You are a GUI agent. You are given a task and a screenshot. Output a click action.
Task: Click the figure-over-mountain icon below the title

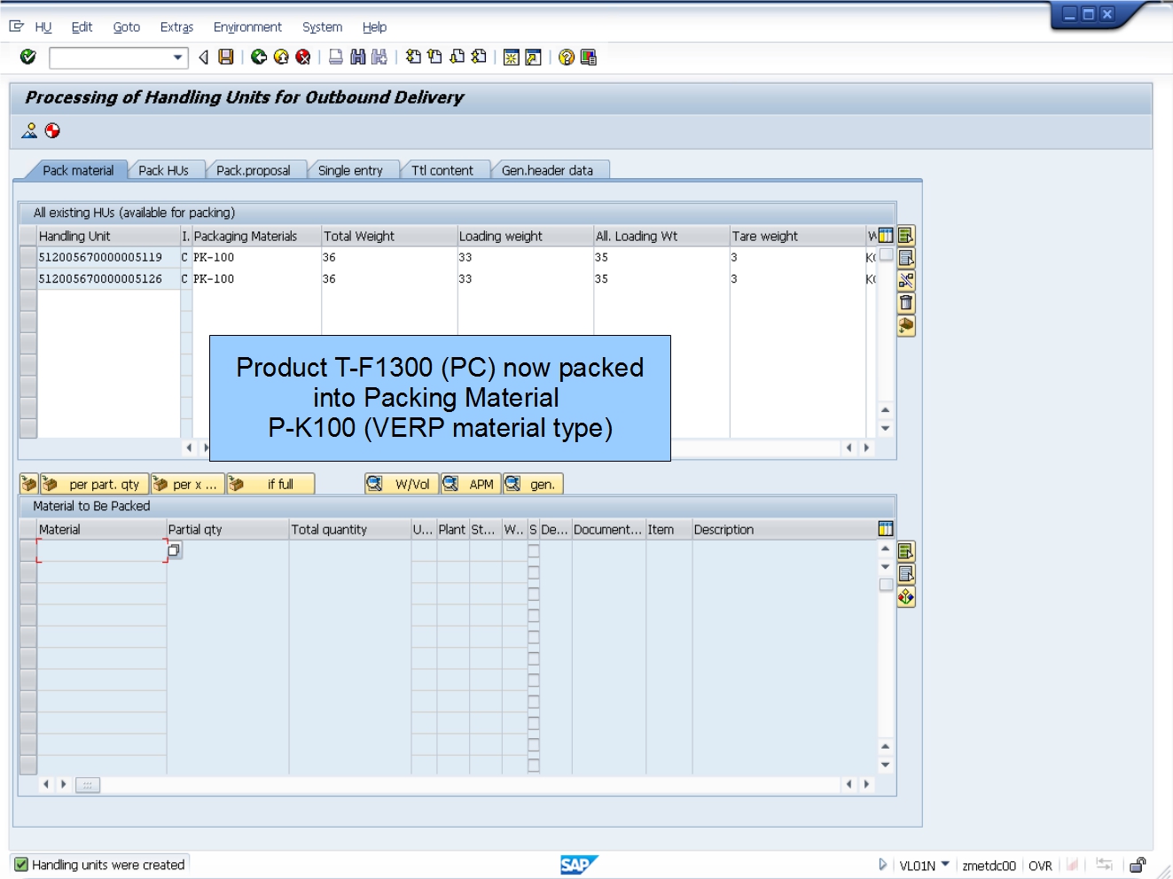[29, 131]
